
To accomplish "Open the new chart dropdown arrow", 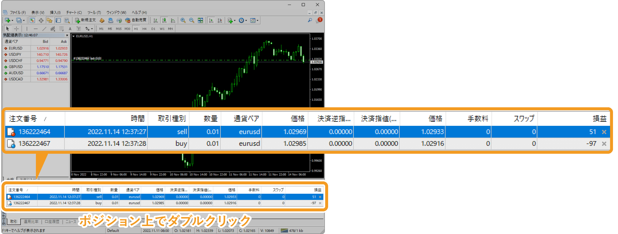I will 12,21.
